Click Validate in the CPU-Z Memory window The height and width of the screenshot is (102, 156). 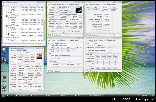coord(110,35)
